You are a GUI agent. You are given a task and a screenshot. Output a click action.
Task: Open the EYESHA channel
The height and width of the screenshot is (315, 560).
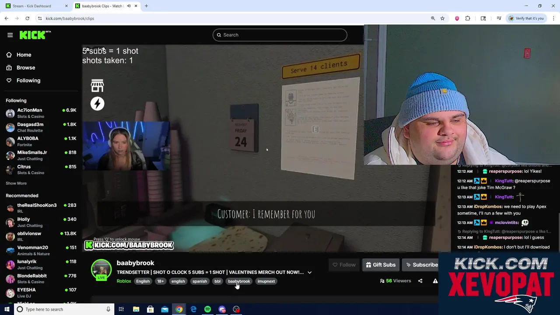pos(41,293)
